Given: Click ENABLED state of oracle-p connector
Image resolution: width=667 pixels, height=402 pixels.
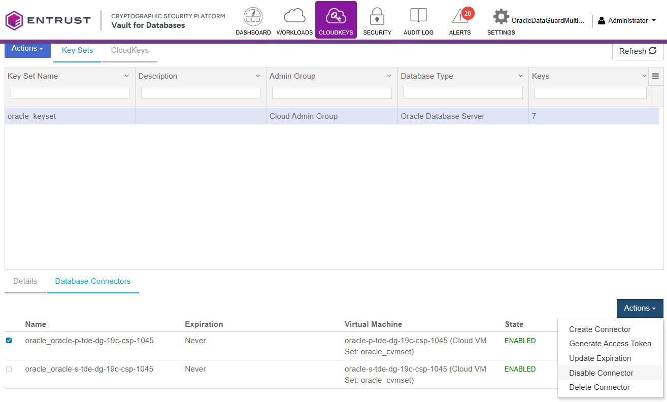Looking at the screenshot, I should click(x=520, y=341).
